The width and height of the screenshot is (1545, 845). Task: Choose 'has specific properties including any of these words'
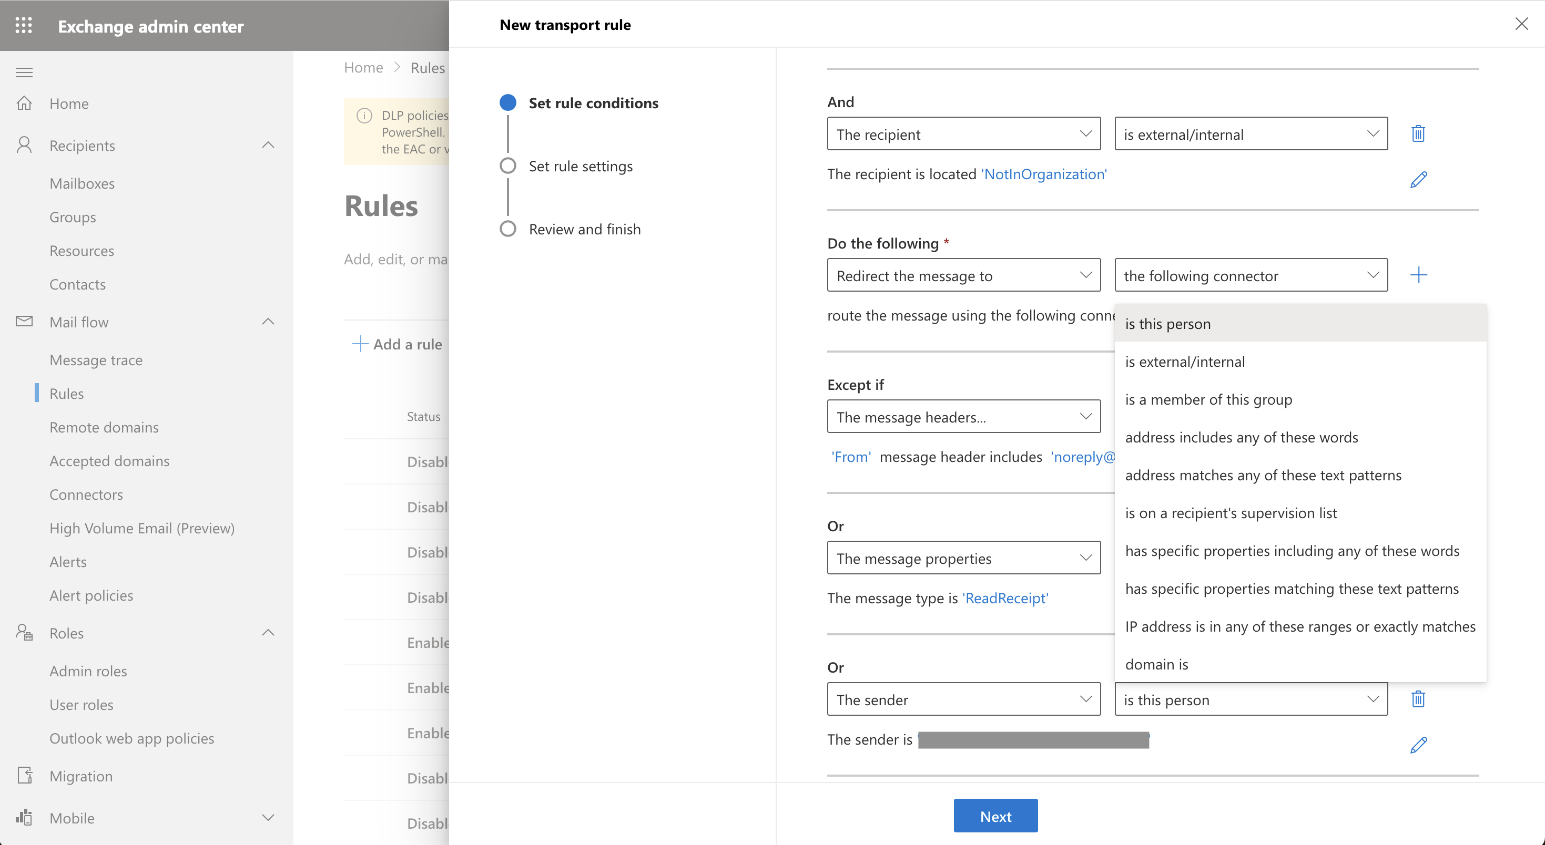(1300, 551)
